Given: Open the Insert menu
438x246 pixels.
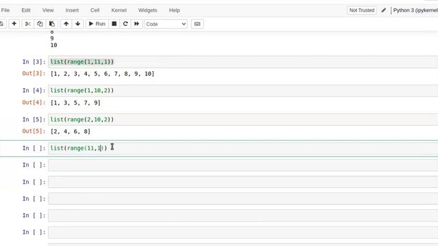Looking at the screenshot, I should click(72, 10).
